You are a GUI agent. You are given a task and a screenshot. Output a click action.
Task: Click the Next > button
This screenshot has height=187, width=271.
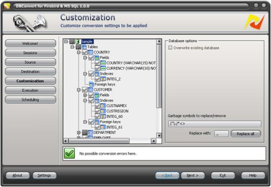click(x=193, y=175)
